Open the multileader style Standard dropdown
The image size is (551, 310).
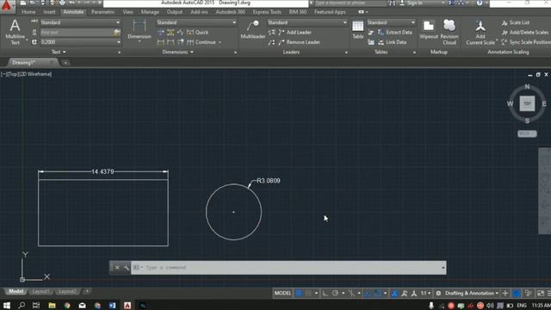(x=307, y=22)
